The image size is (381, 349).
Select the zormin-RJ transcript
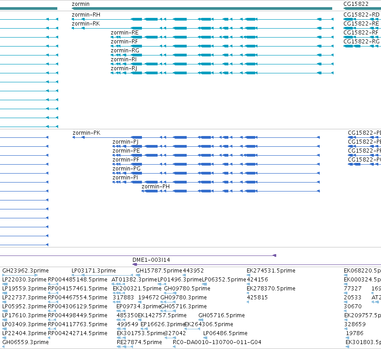[124, 68]
